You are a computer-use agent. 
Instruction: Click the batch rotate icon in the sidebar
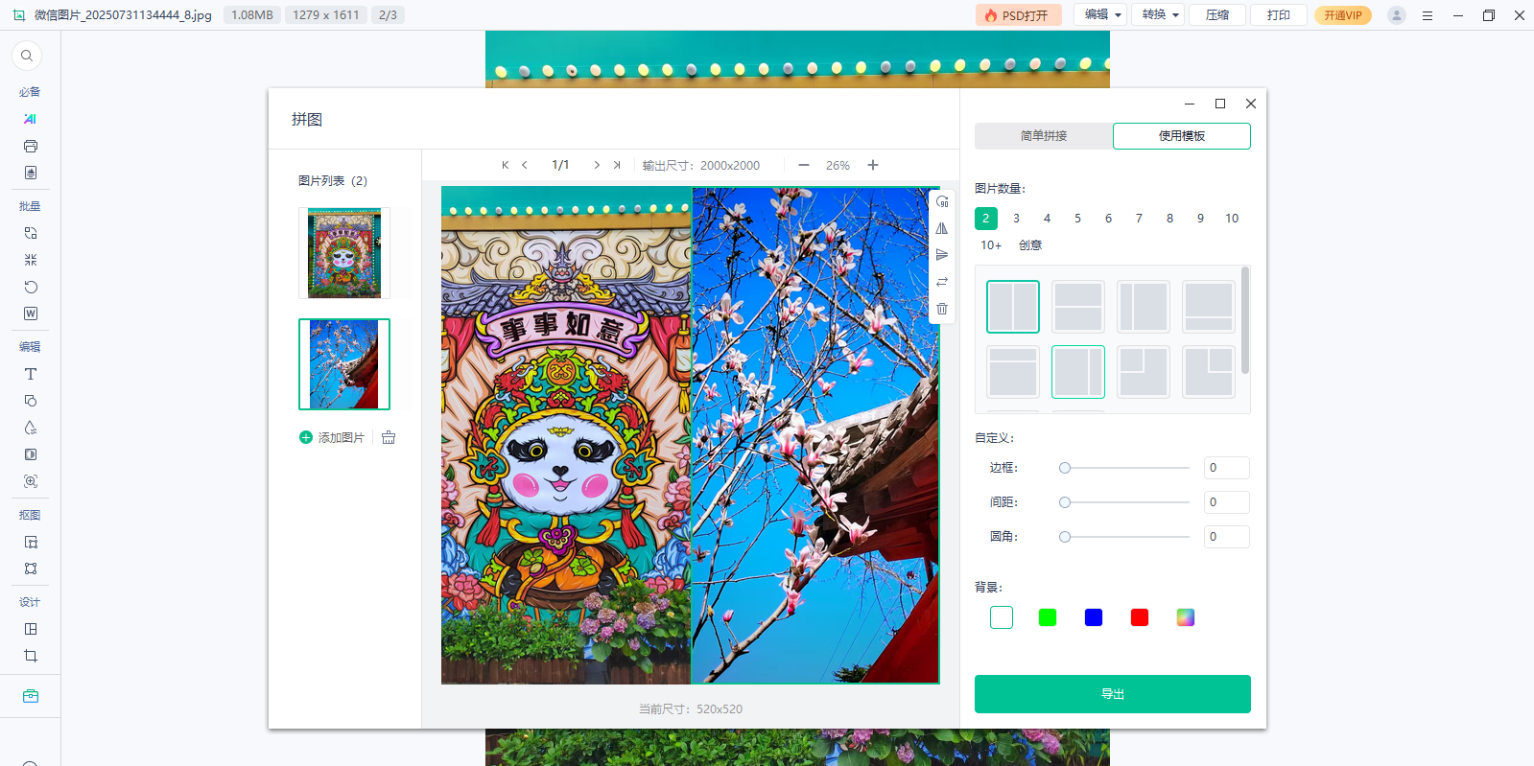point(31,287)
